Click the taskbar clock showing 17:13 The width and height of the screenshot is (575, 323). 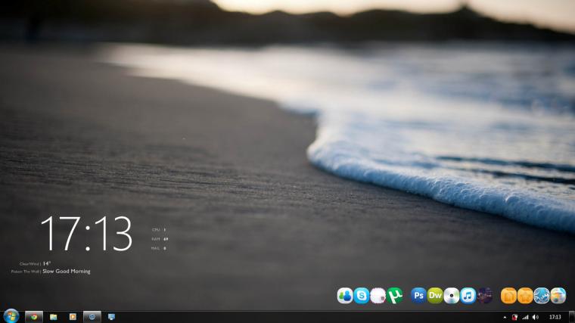click(x=555, y=317)
